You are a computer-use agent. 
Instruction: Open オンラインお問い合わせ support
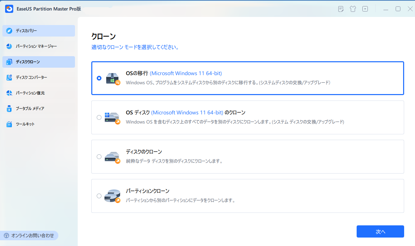(x=29, y=235)
